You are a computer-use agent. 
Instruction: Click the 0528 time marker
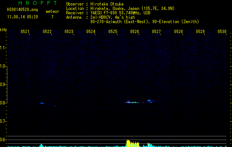[179, 32]
